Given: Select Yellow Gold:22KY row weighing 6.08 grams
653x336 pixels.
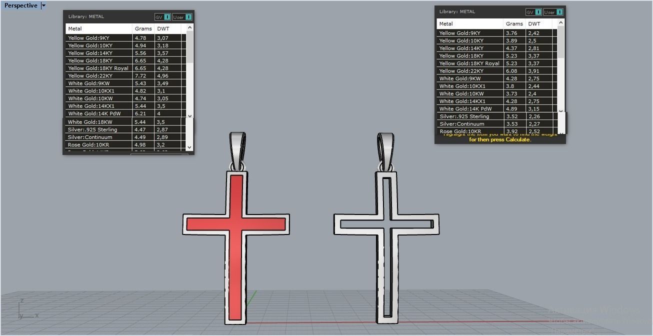Looking at the screenshot, I should [496, 71].
